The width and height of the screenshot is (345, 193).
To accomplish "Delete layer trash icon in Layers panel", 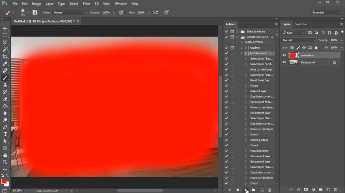I will coord(335,189).
